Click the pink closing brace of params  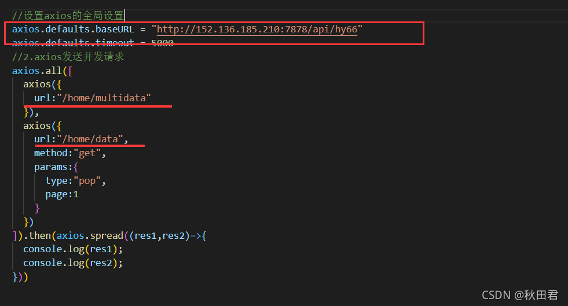click(x=37, y=208)
